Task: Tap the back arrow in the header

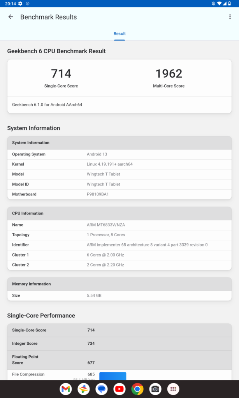Action: point(11,17)
